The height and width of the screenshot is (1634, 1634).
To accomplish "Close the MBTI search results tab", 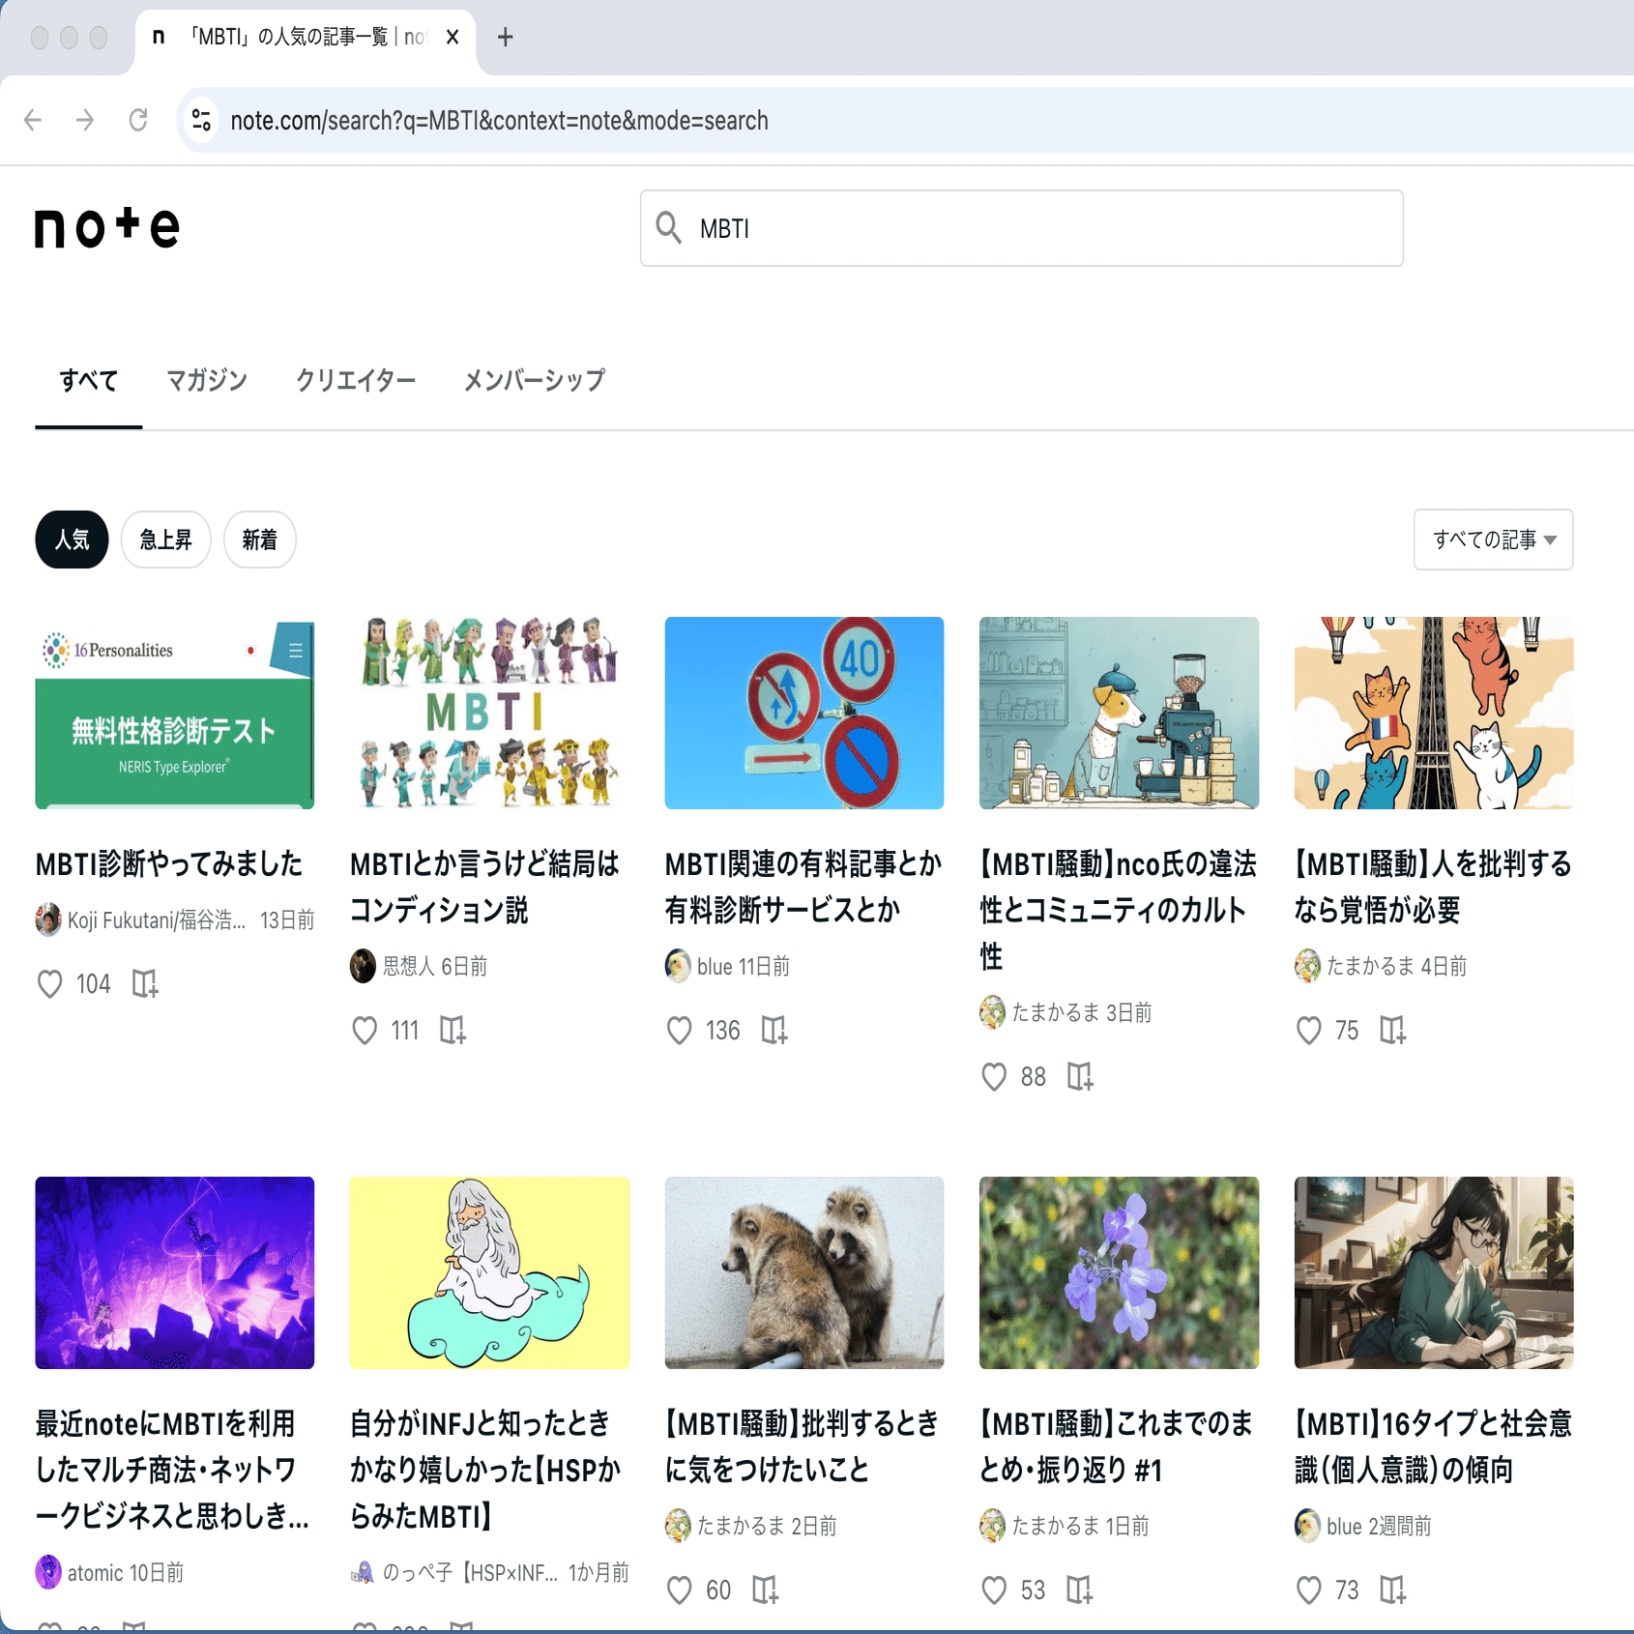I will click(x=452, y=37).
